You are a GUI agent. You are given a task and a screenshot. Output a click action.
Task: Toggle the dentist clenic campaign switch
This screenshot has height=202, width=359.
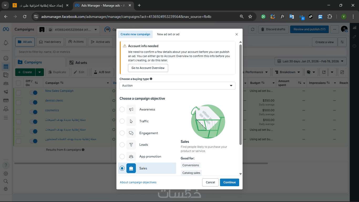33,102
